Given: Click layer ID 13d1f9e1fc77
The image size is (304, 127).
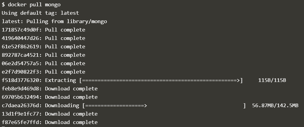Looking at the screenshot, I should [x=22, y=114].
